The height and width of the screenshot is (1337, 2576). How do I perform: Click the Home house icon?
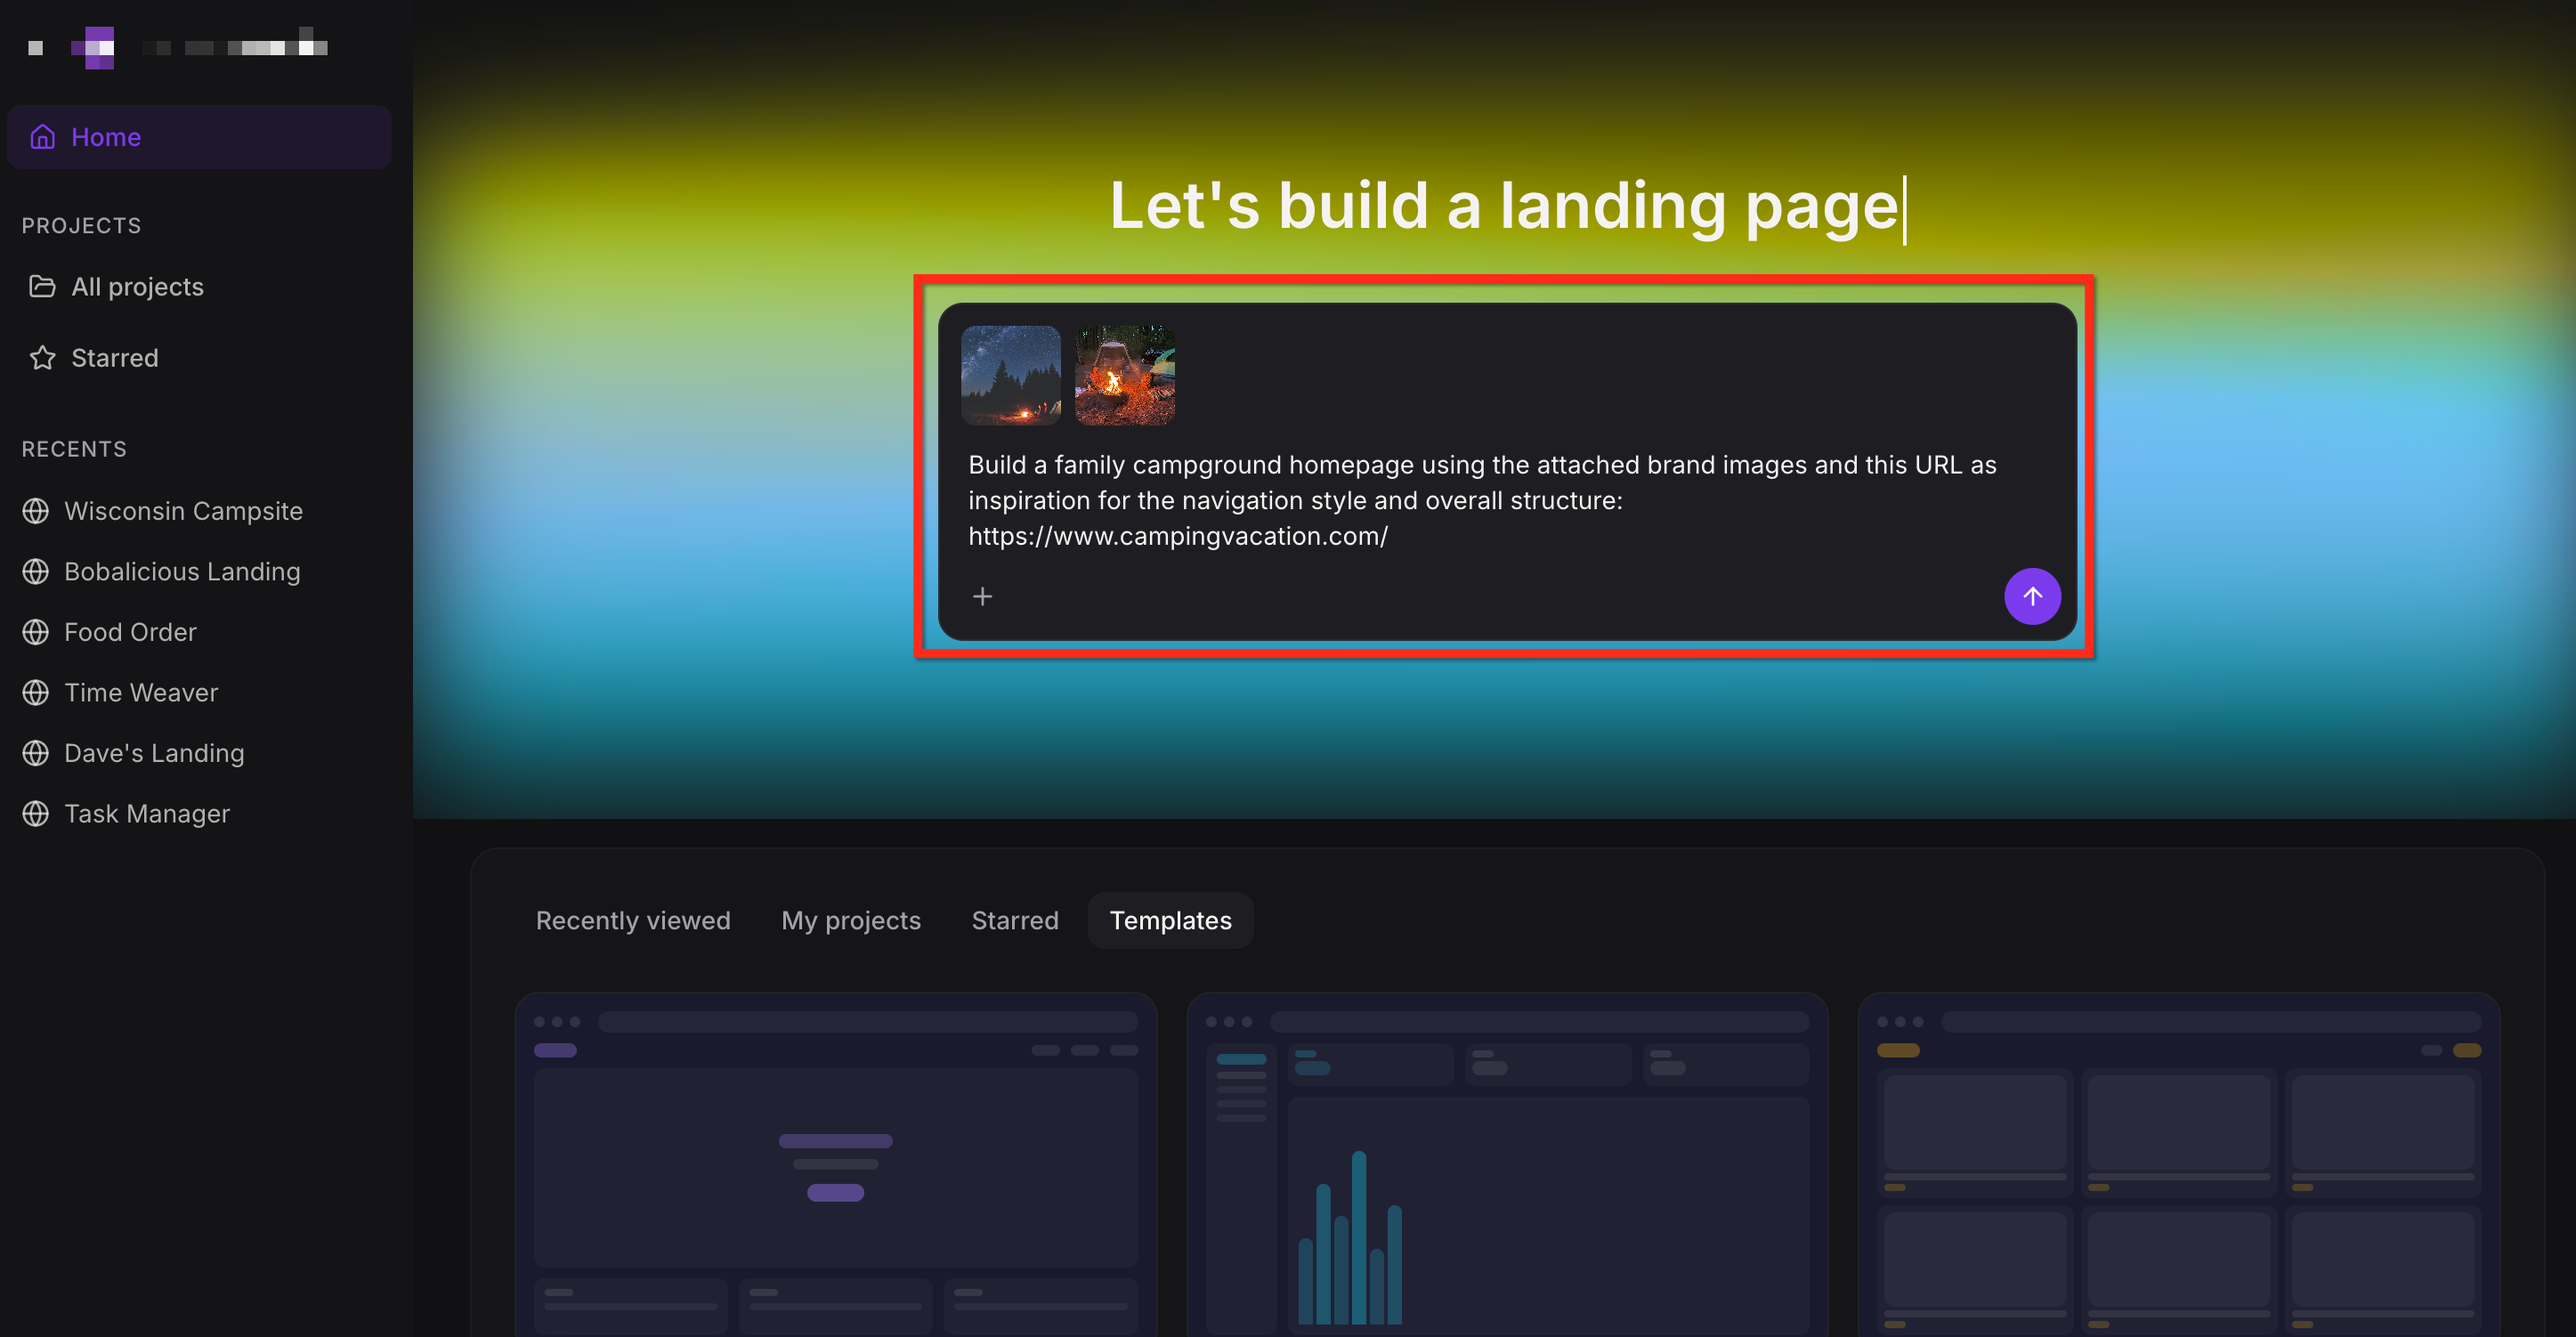click(x=42, y=137)
